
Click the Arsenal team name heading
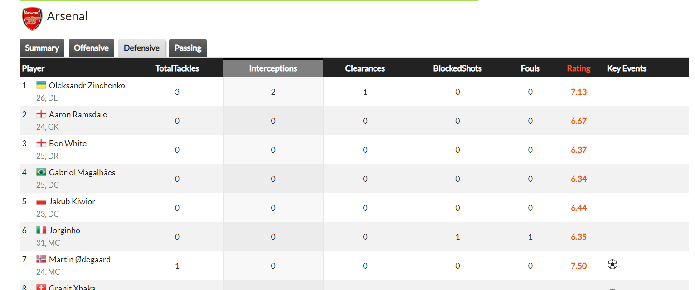point(67,16)
